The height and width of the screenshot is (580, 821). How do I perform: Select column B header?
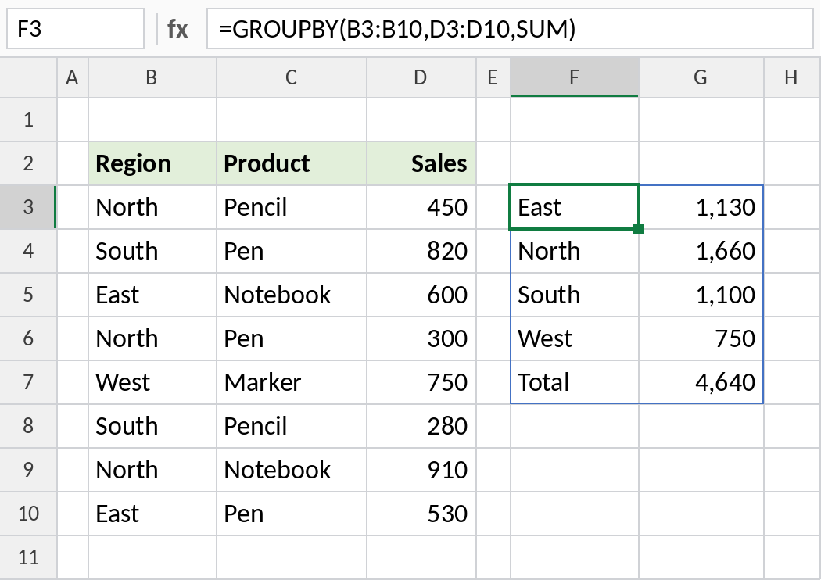(152, 77)
